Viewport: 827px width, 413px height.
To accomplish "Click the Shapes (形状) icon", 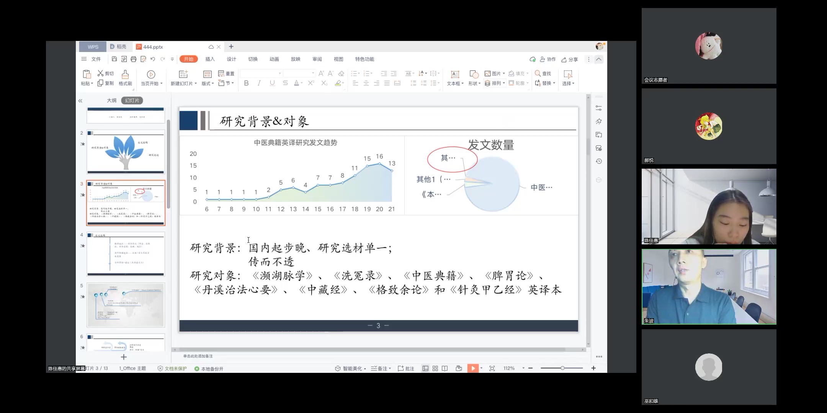I will coord(474,74).
